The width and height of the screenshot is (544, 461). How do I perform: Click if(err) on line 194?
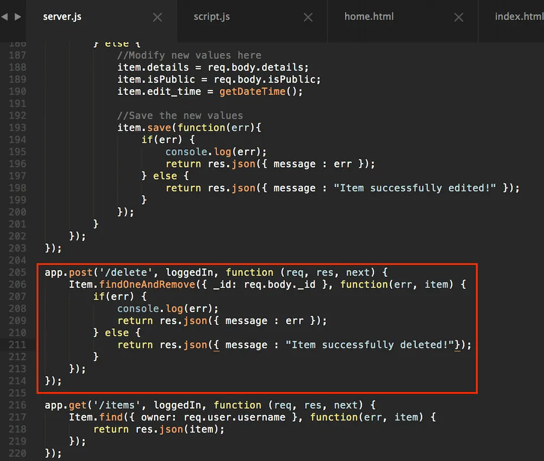(162, 140)
